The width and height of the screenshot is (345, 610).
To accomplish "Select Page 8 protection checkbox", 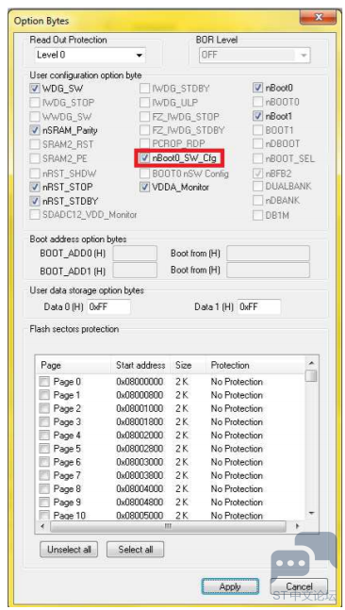I will tap(44, 488).
